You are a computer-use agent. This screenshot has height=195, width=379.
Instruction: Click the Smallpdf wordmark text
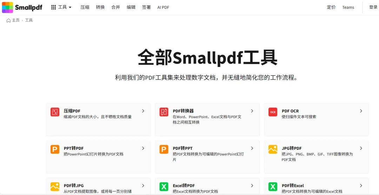[28, 7]
